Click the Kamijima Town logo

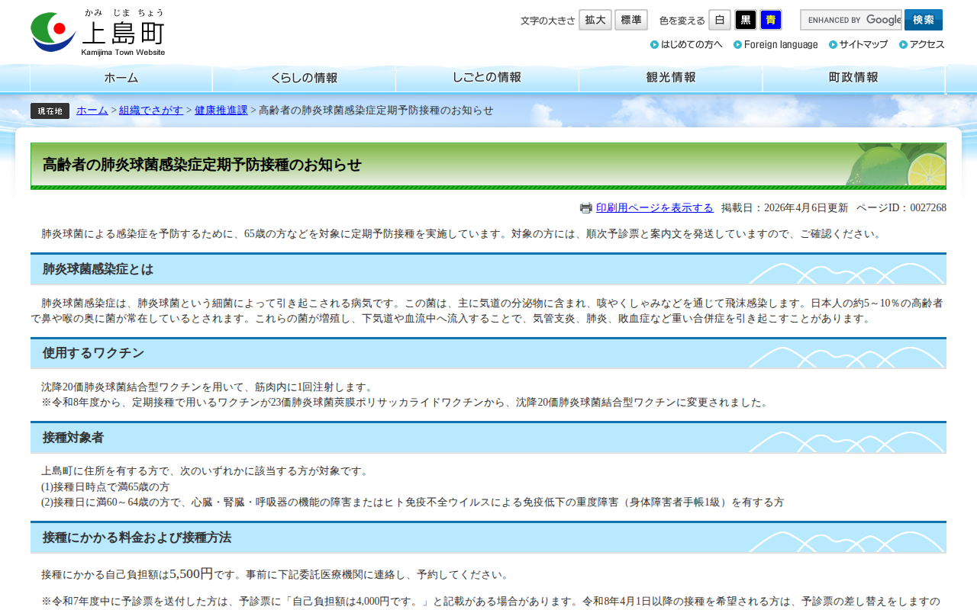click(x=98, y=33)
